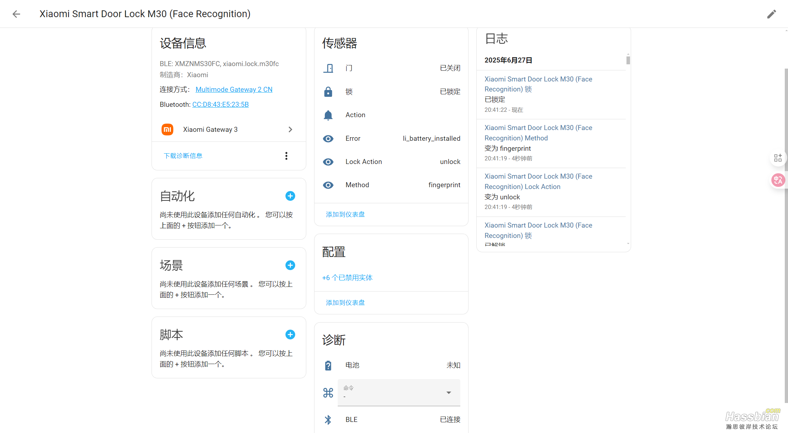Go back with the arrow icon
Image resolution: width=788 pixels, height=433 pixels.
tap(16, 14)
